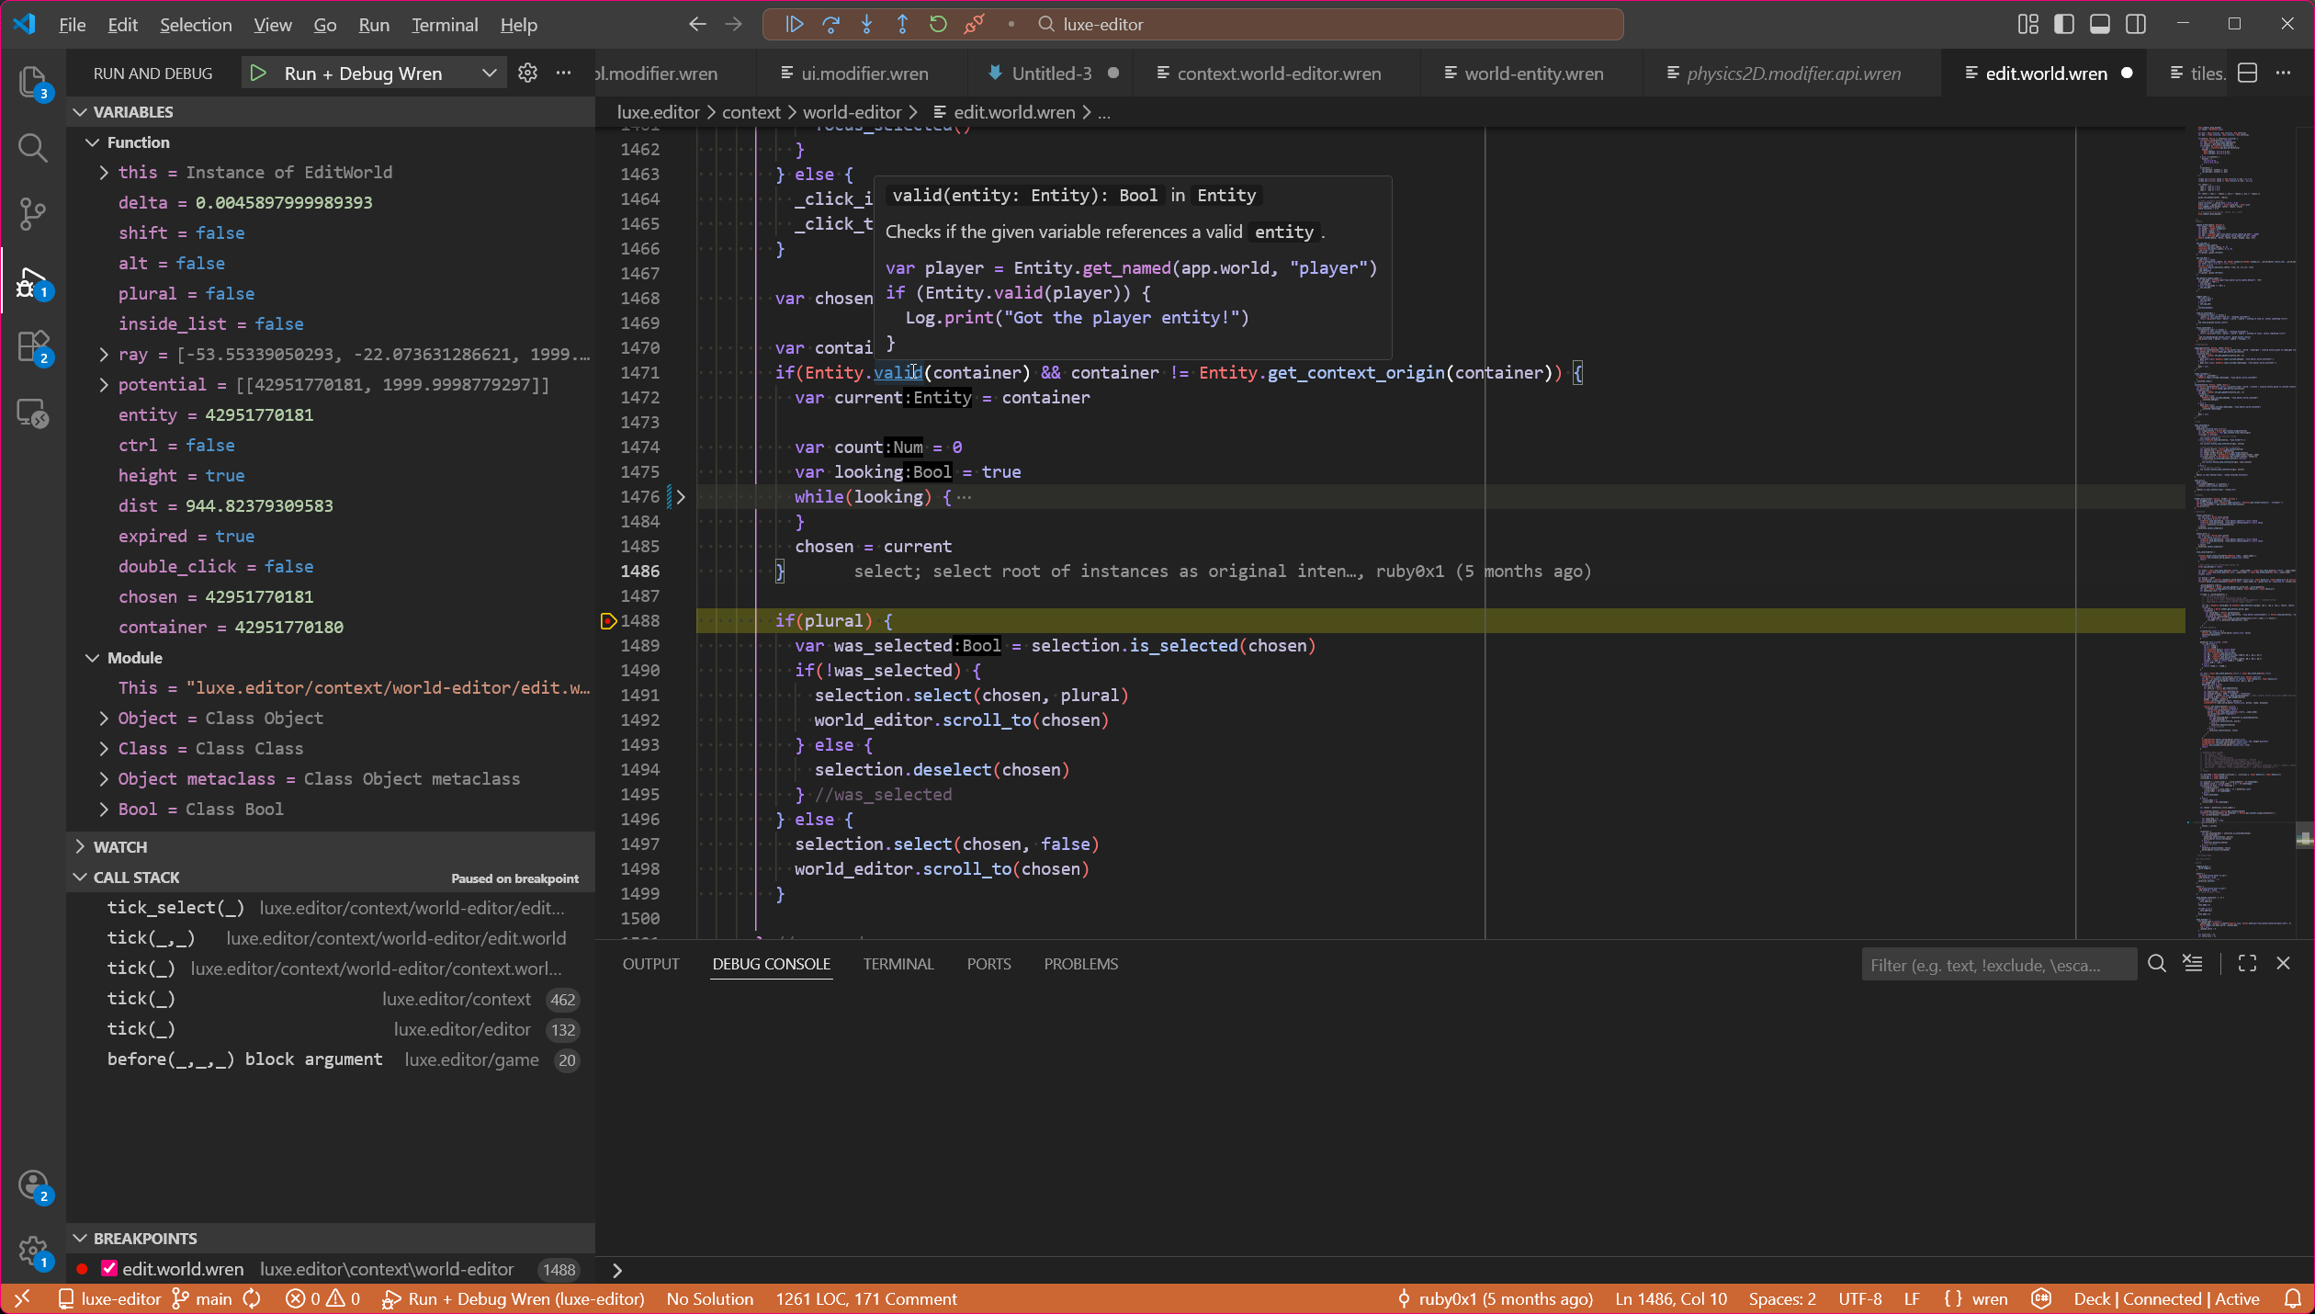Open the Terminal menu
This screenshot has width=2315, height=1314.
(x=444, y=25)
